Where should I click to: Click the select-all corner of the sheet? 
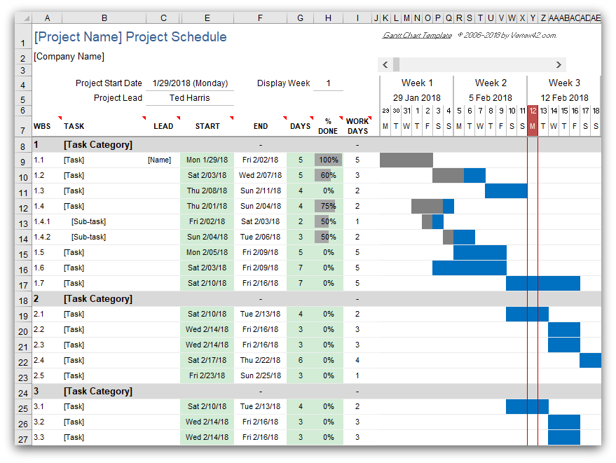coord(24,18)
